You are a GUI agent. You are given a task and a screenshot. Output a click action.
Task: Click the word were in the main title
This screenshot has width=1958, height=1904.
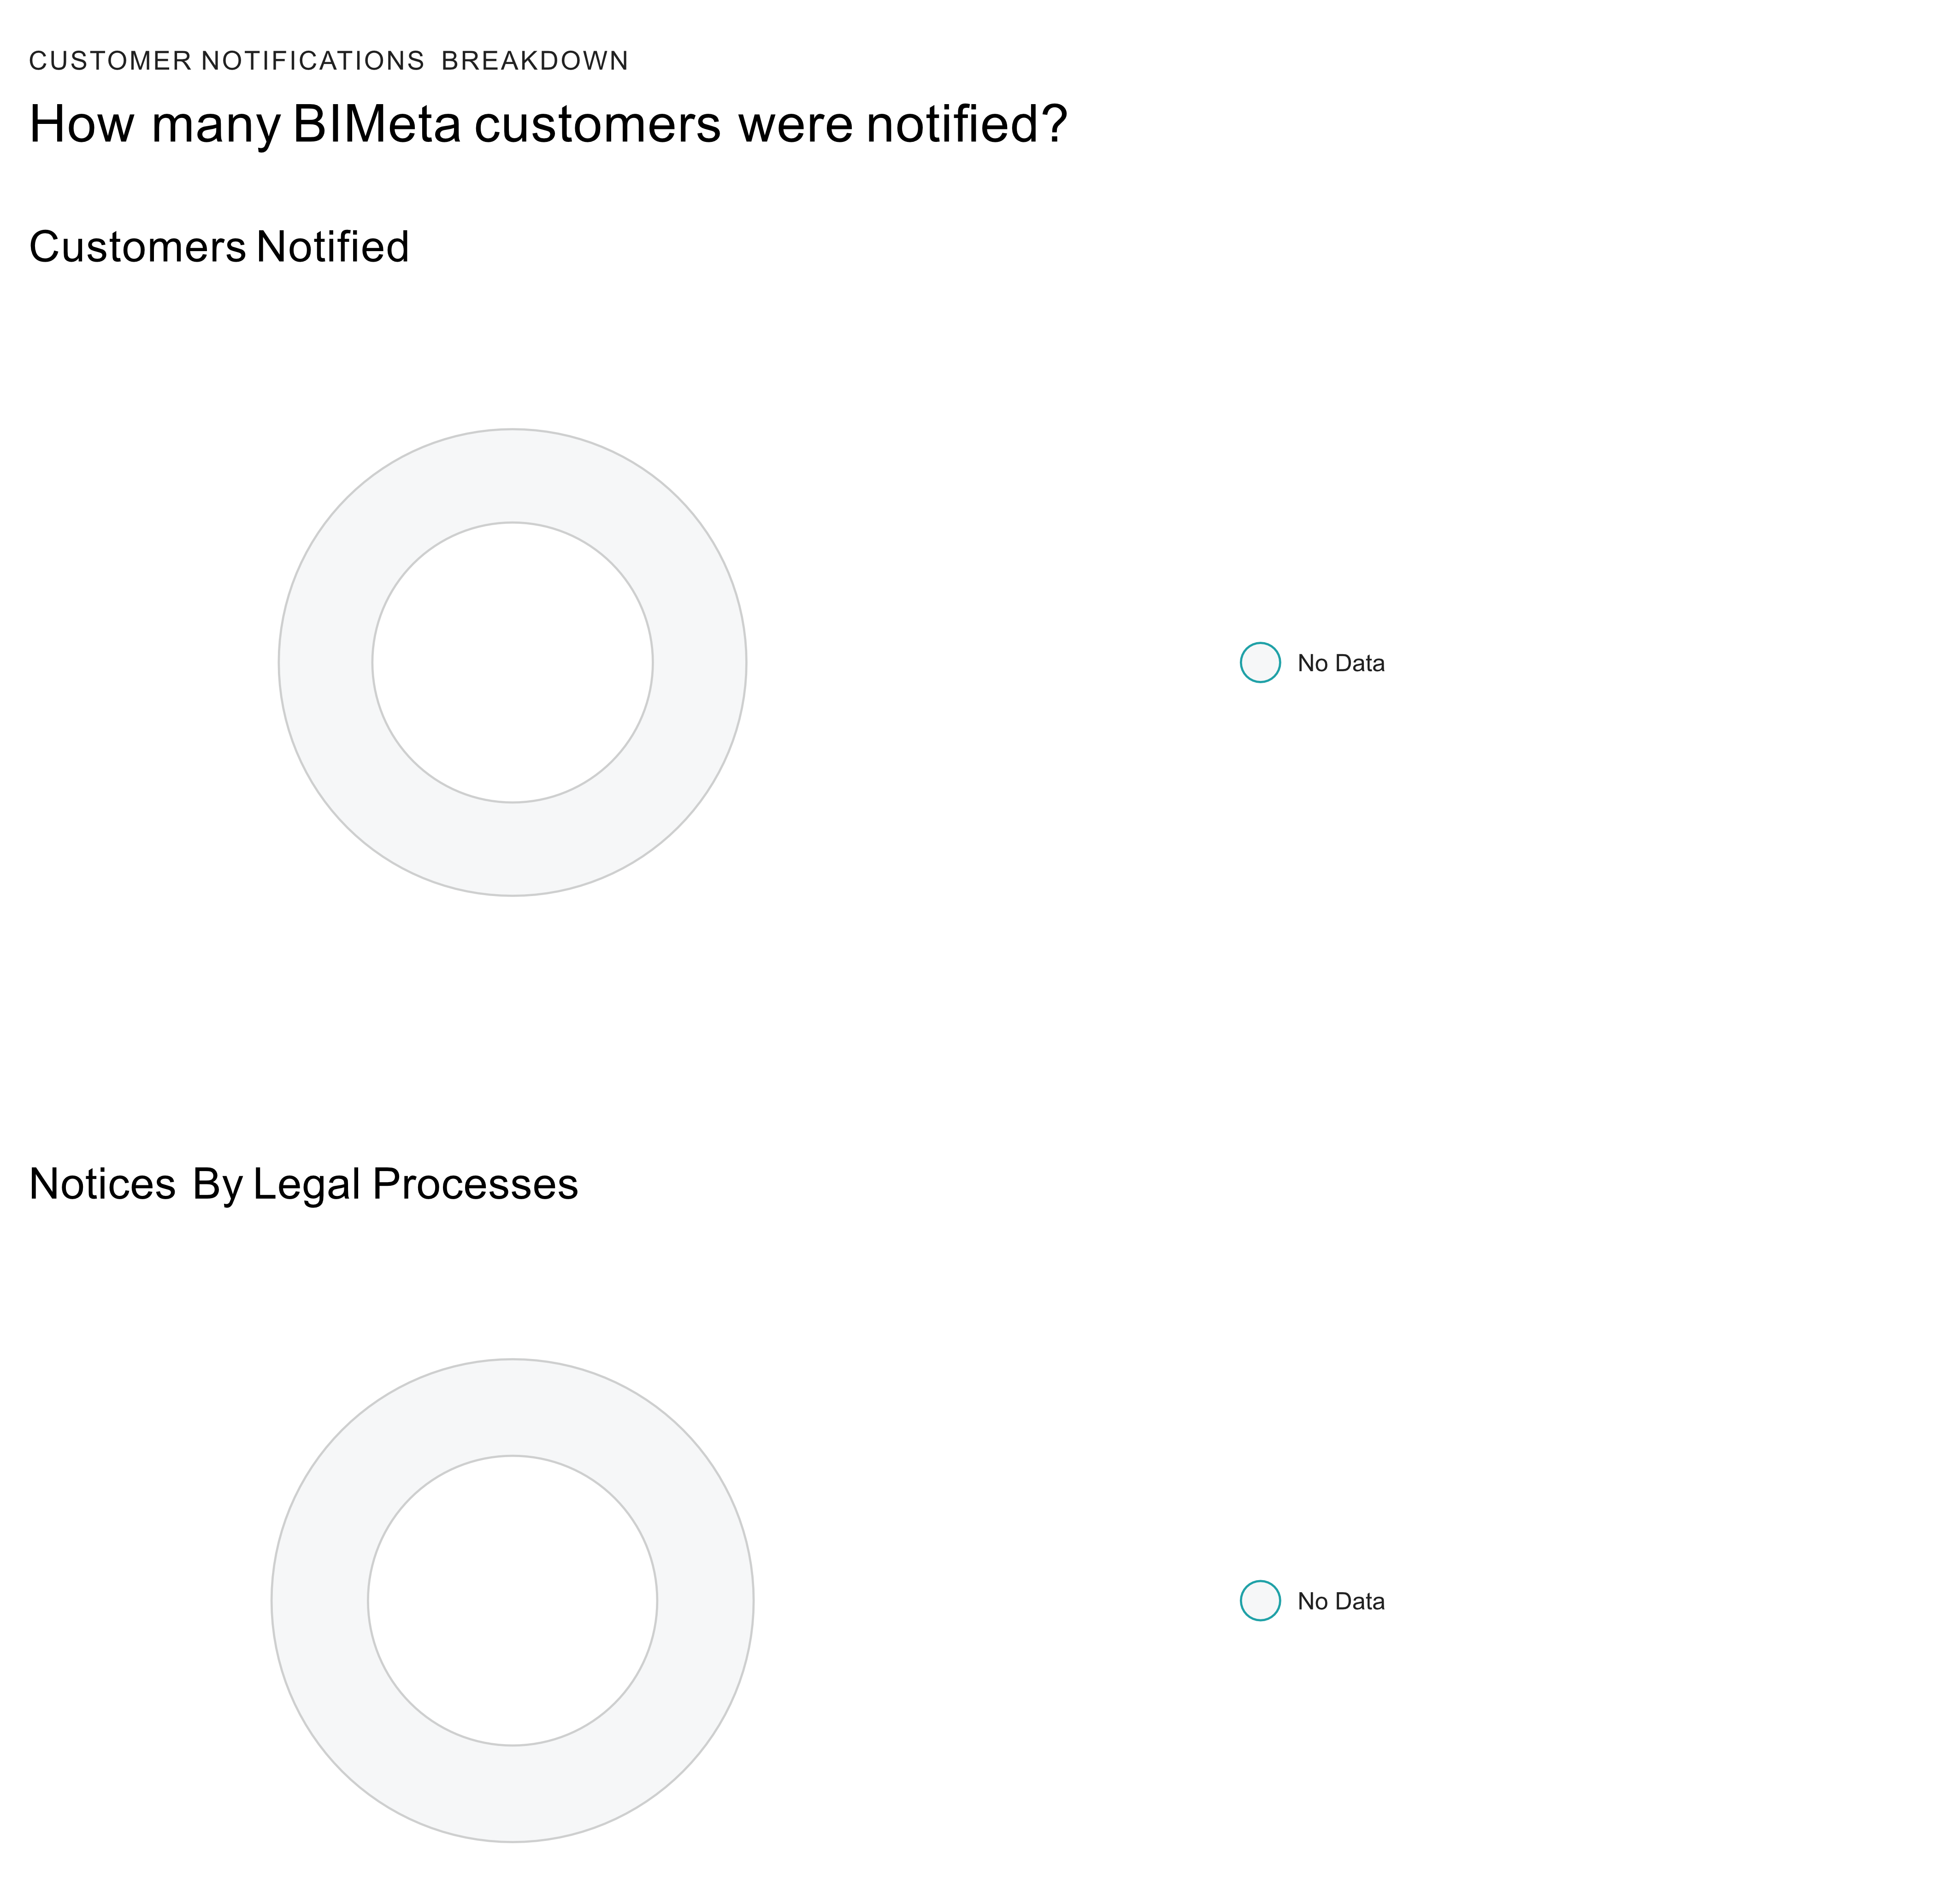[796, 127]
